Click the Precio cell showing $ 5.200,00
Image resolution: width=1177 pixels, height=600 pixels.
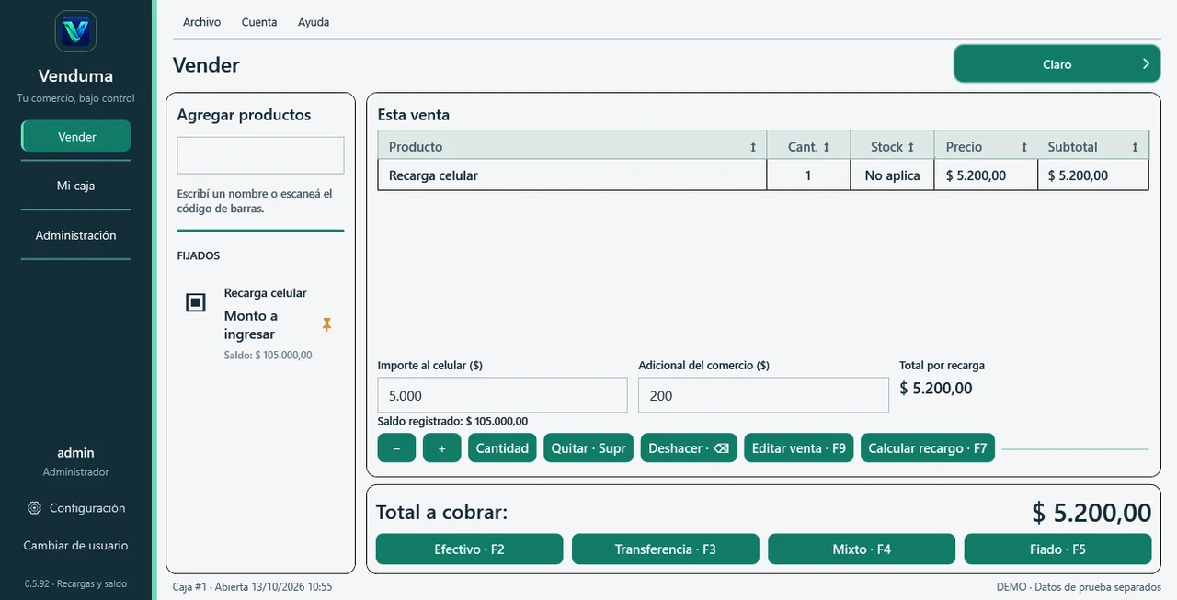986,175
